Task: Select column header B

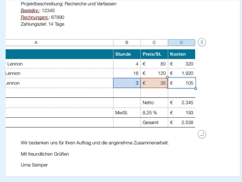Action: tap(127, 43)
